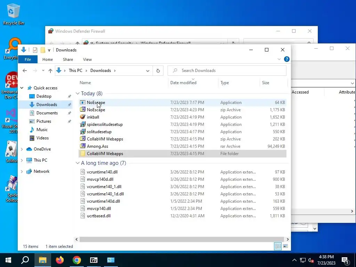
Task: Open the Windows Start menu
Action: point(8,260)
